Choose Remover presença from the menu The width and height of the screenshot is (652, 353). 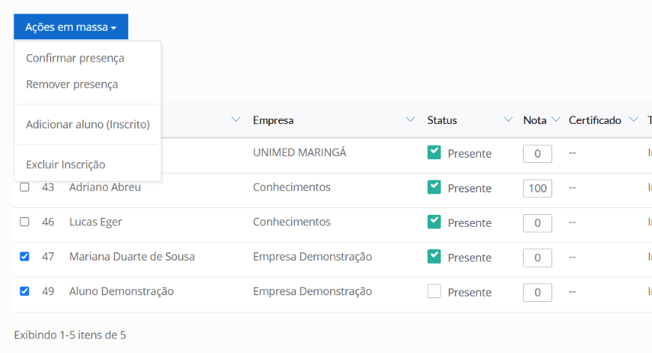click(x=72, y=85)
